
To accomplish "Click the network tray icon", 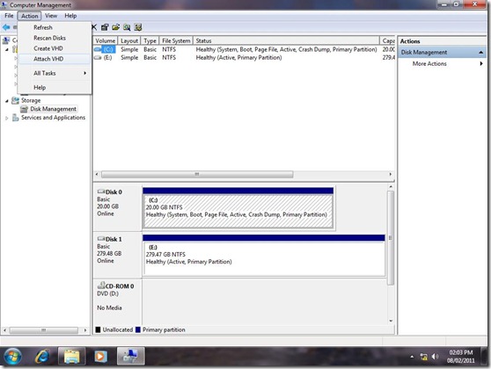I will 423,357.
